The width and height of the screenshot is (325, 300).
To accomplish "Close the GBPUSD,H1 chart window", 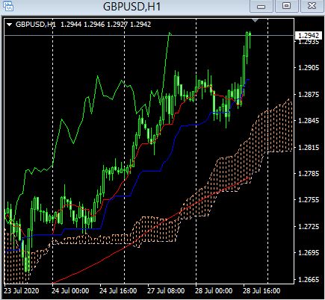I will coord(312,6).
